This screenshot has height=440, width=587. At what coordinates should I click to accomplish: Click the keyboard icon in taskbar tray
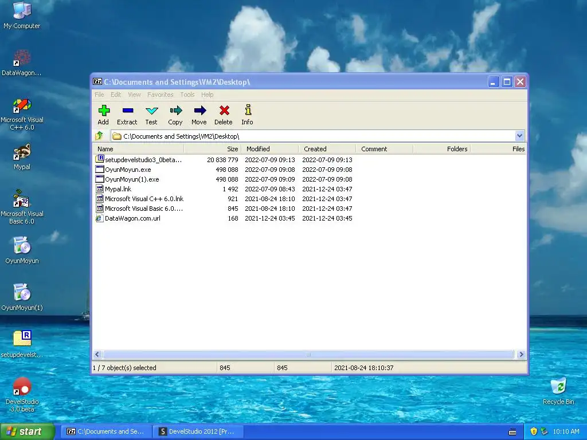512,432
